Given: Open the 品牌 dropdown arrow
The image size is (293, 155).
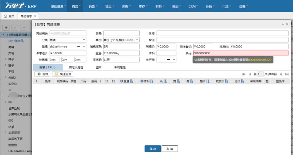Looking at the screenshot, I should coord(84,46).
